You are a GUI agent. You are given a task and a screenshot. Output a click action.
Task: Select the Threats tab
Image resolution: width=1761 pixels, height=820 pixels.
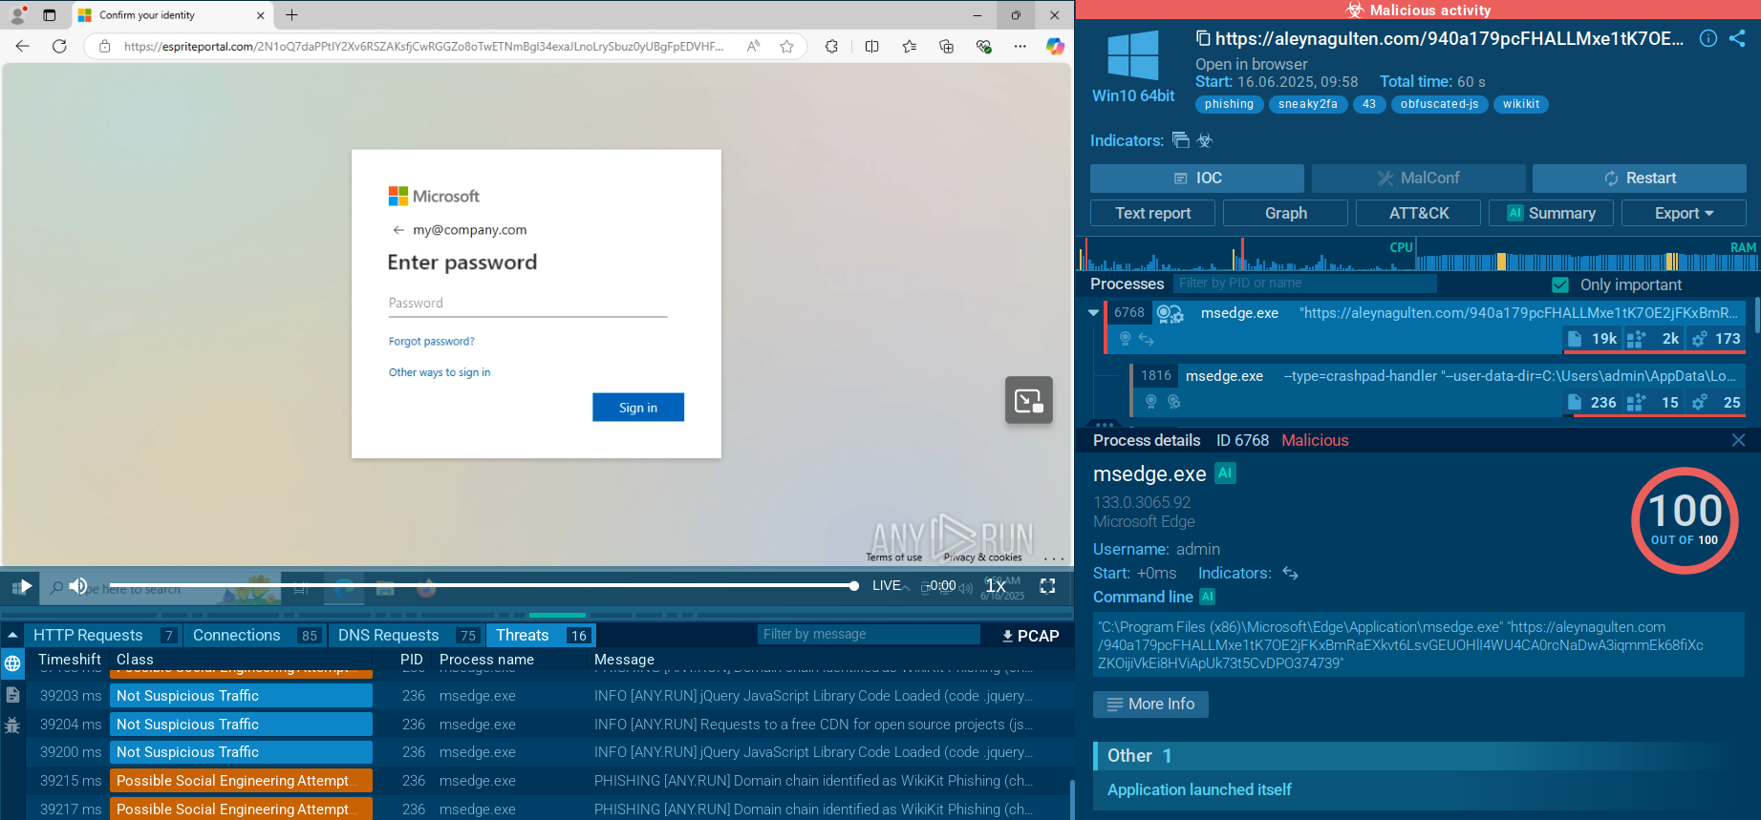pyautogui.click(x=541, y=636)
